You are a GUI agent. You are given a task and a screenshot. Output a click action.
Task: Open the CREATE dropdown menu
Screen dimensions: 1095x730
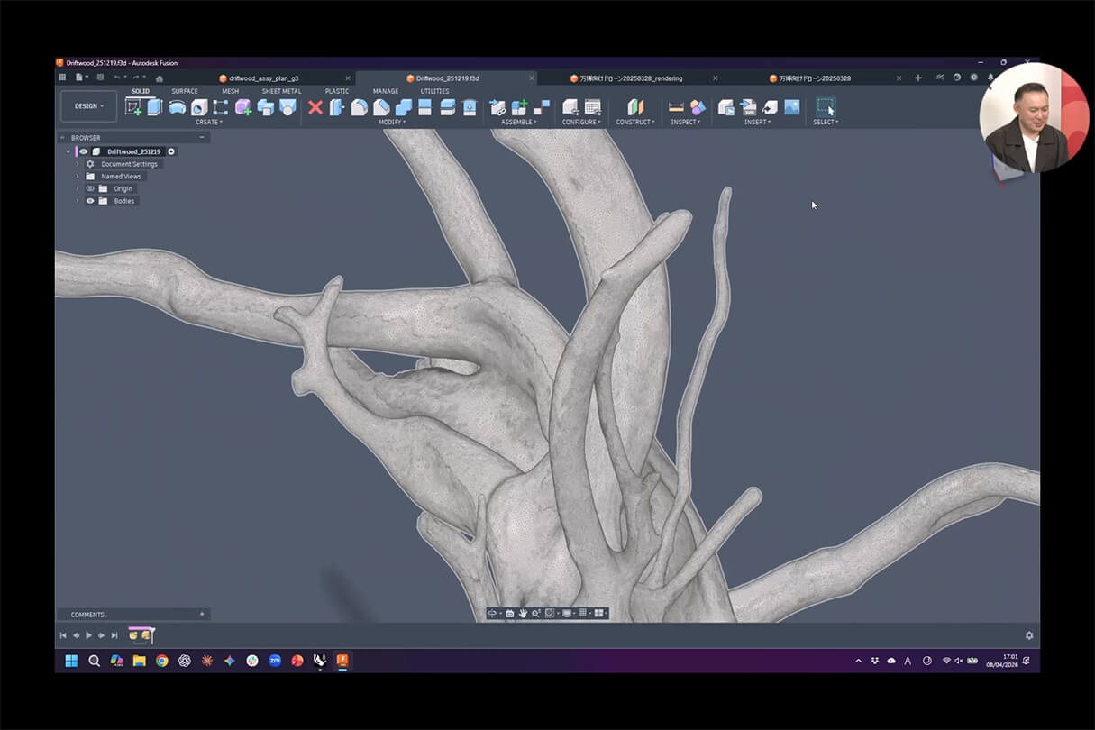(208, 122)
